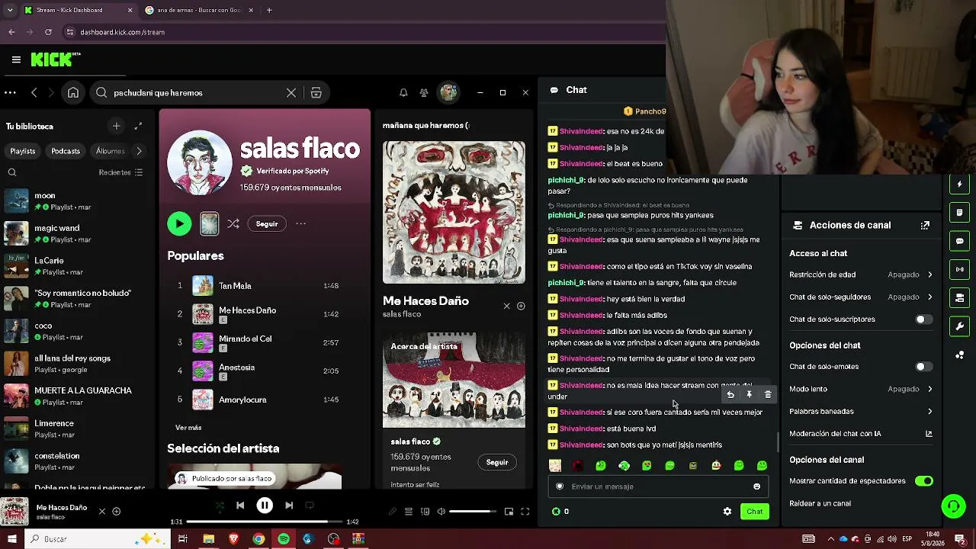Open Moderación del chat con IA
Screen dimensions: 976x549
click(x=861, y=434)
